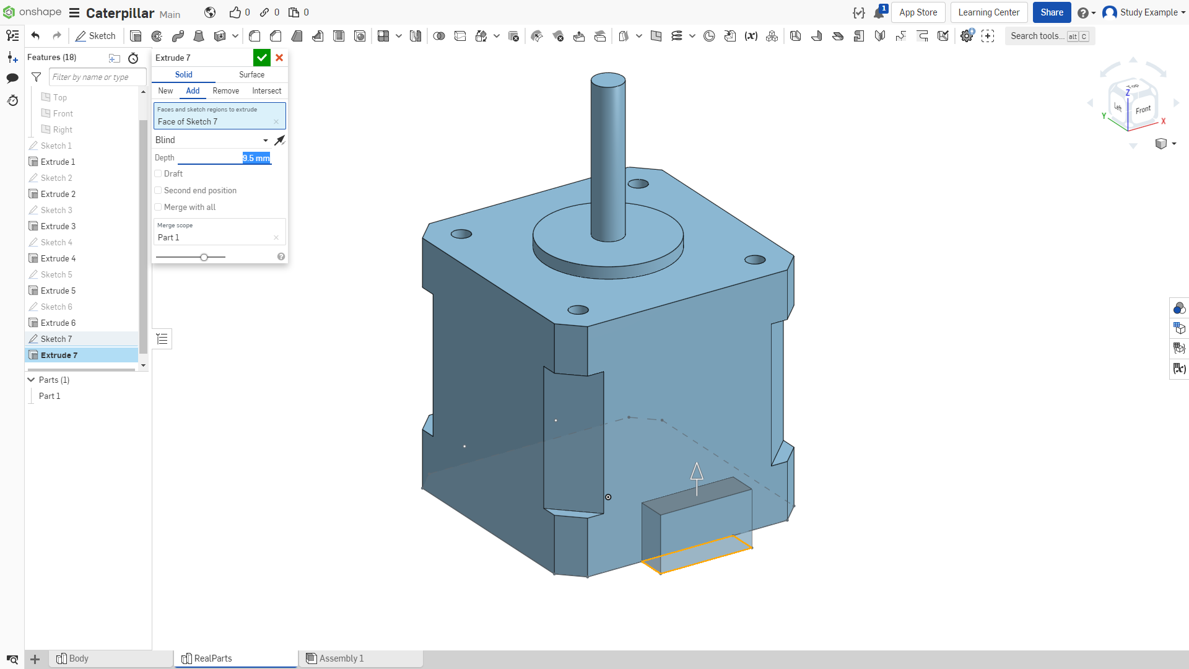Clear Face of Sketch 7 selection
This screenshot has width=1189, height=669.
276,122
